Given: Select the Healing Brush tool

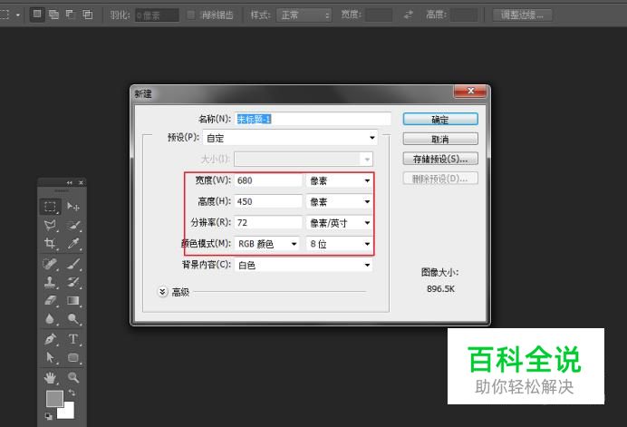Looking at the screenshot, I should (x=50, y=264).
